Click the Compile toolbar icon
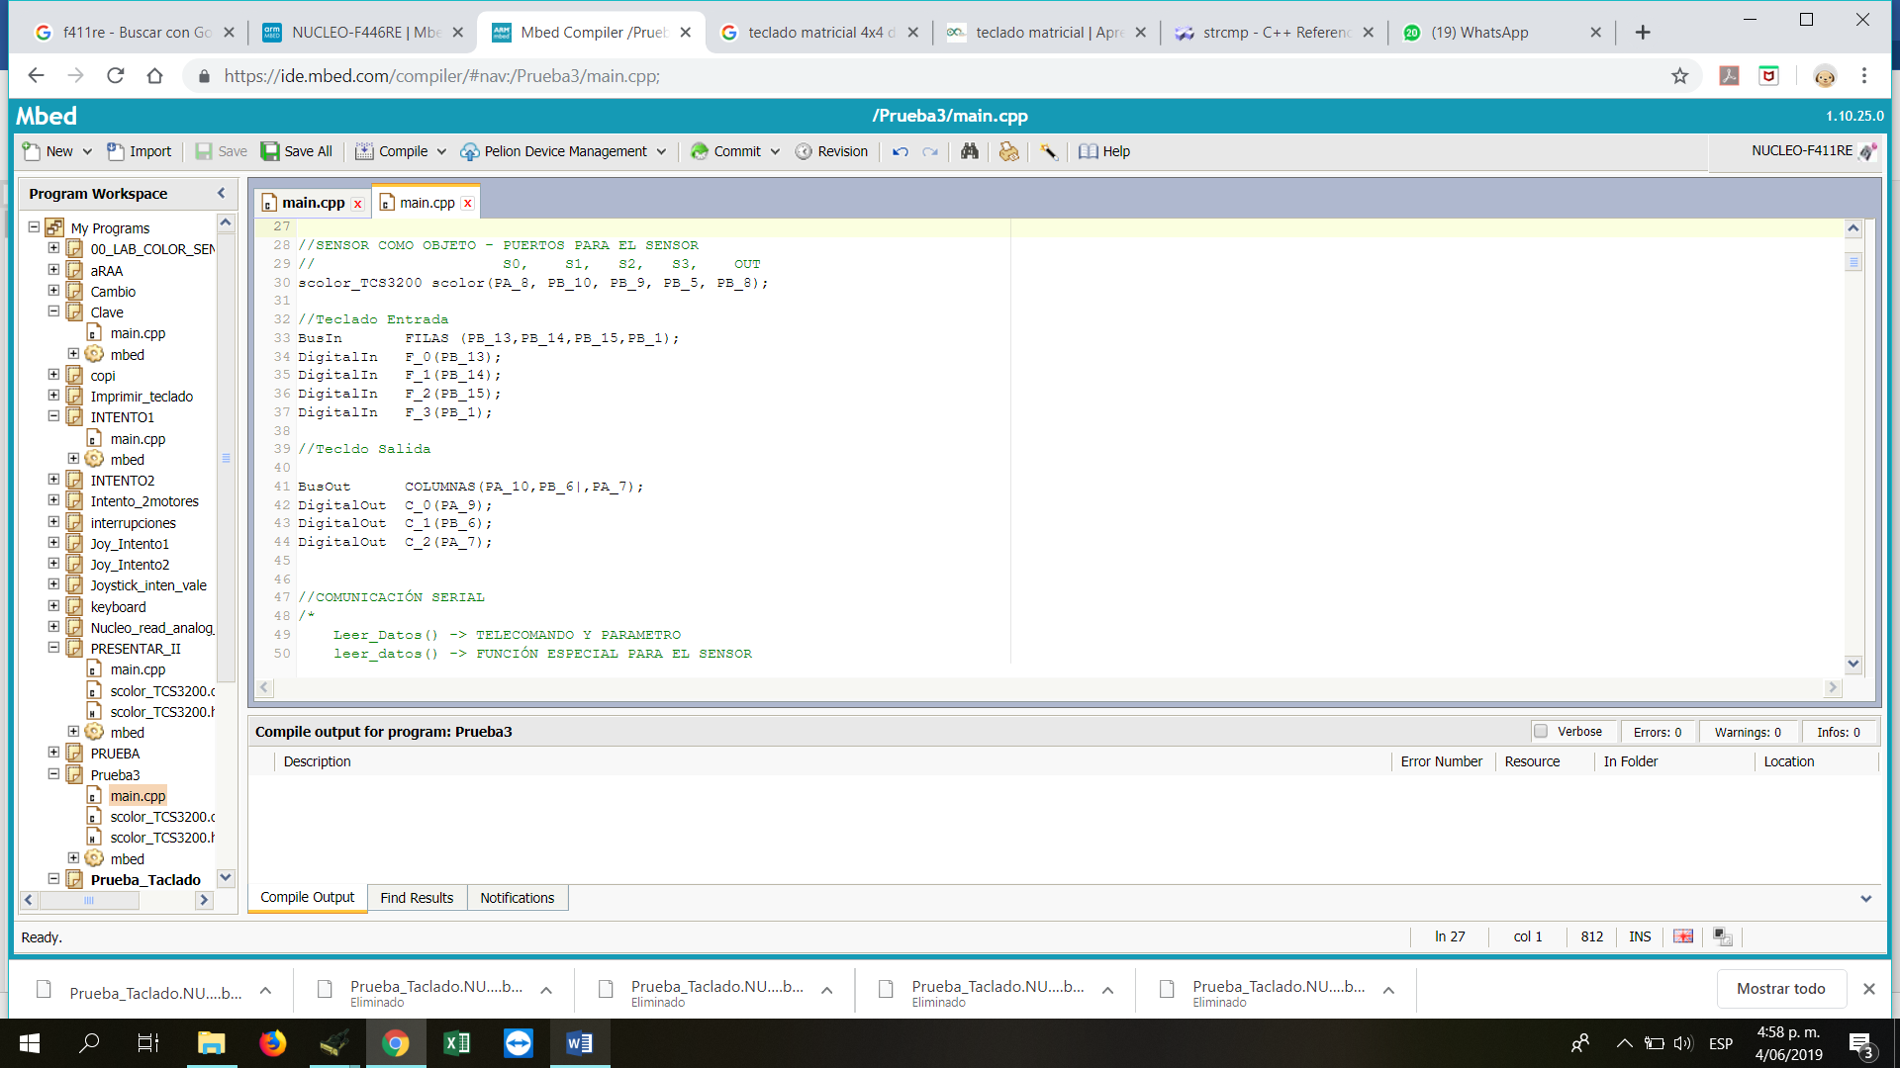 [364, 151]
